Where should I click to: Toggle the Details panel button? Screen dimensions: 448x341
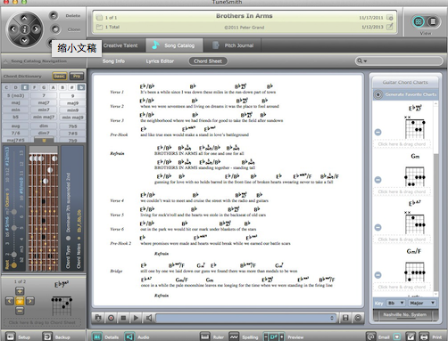tap(96, 337)
